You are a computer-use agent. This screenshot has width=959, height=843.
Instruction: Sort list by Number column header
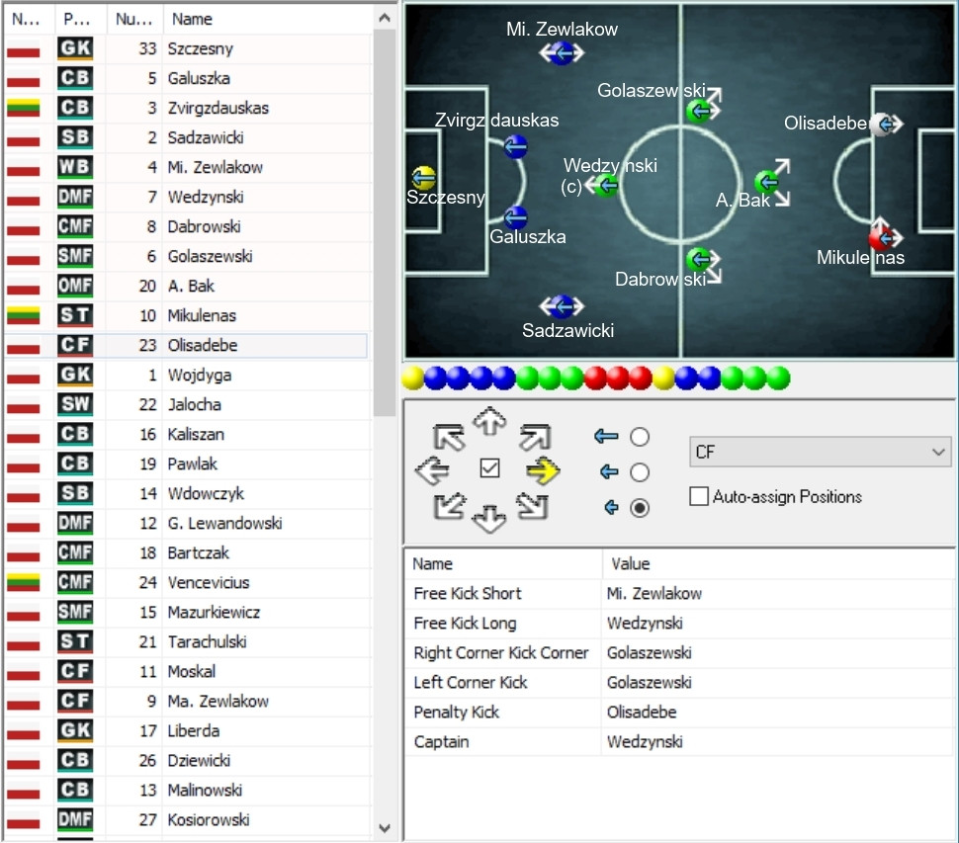pos(133,19)
